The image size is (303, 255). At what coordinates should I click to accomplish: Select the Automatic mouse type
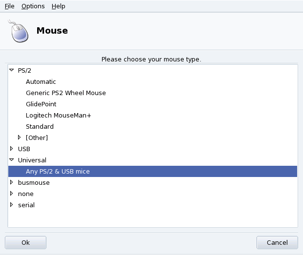[41, 81]
